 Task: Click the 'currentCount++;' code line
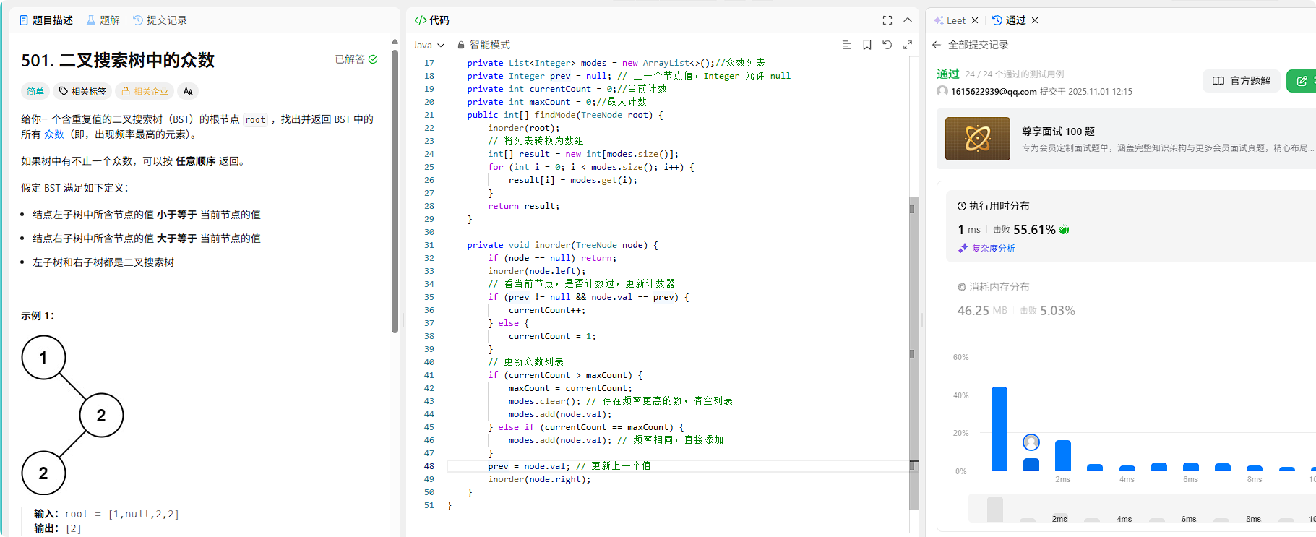(x=547, y=310)
